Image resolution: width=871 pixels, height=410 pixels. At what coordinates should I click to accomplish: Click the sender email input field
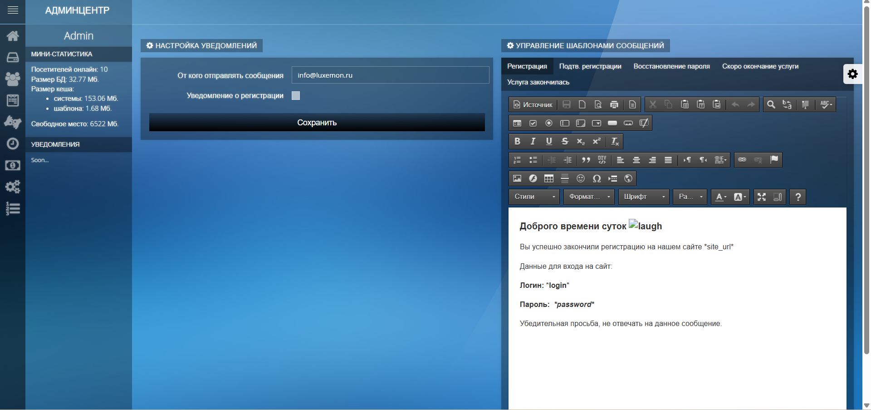[390, 75]
